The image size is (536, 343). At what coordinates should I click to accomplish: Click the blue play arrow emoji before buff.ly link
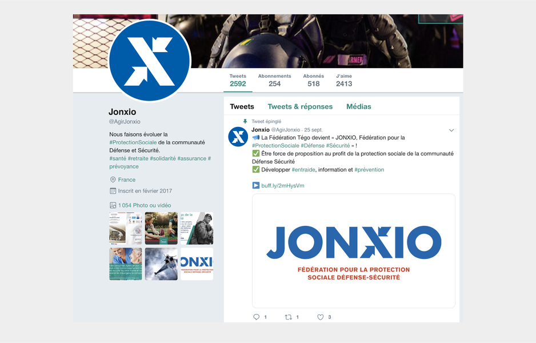[x=255, y=185]
